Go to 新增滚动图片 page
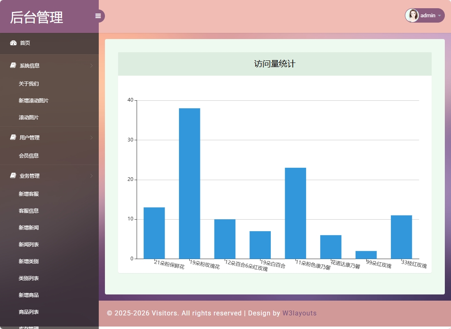This screenshot has width=451, height=329. (x=34, y=100)
